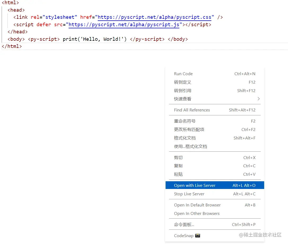Select Open In Default Browser

tap(215, 205)
